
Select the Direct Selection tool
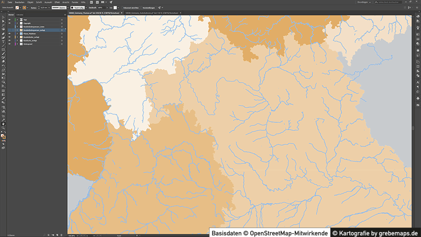tap(3, 22)
